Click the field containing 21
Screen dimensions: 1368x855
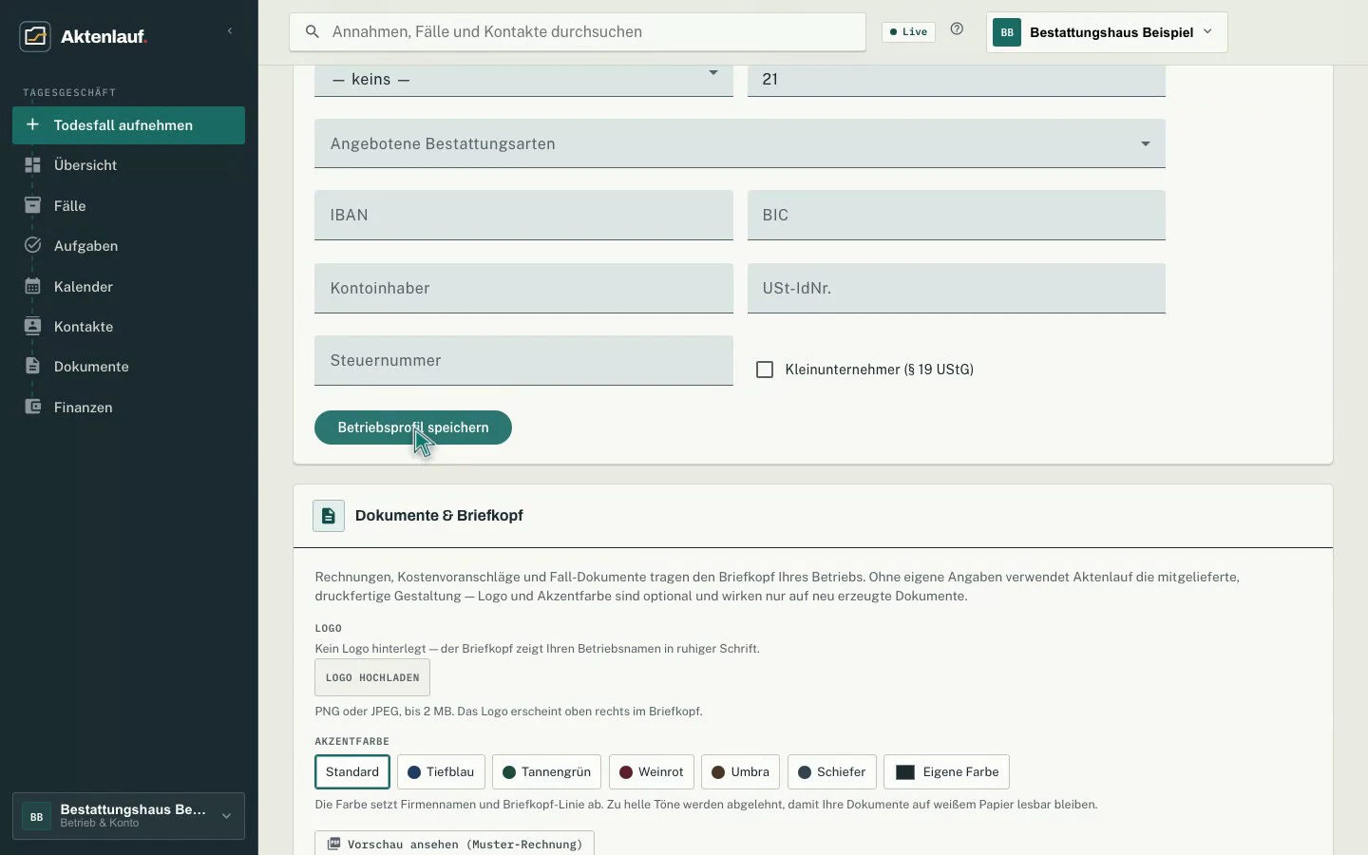point(957,80)
